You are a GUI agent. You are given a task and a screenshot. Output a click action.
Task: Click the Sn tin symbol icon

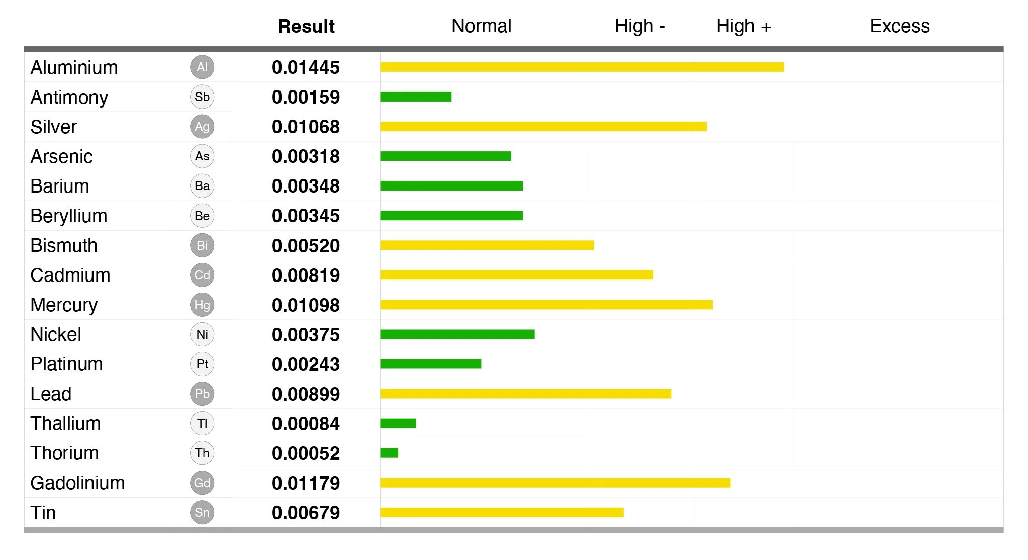point(202,512)
